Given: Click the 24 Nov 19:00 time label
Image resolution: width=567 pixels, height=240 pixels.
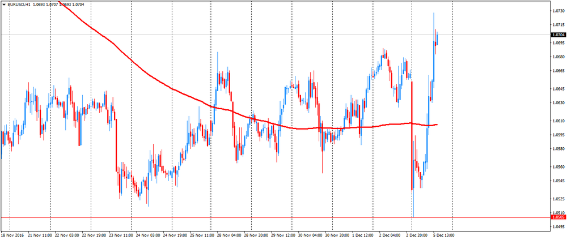Looking at the screenshot, I should pos(175,235).
